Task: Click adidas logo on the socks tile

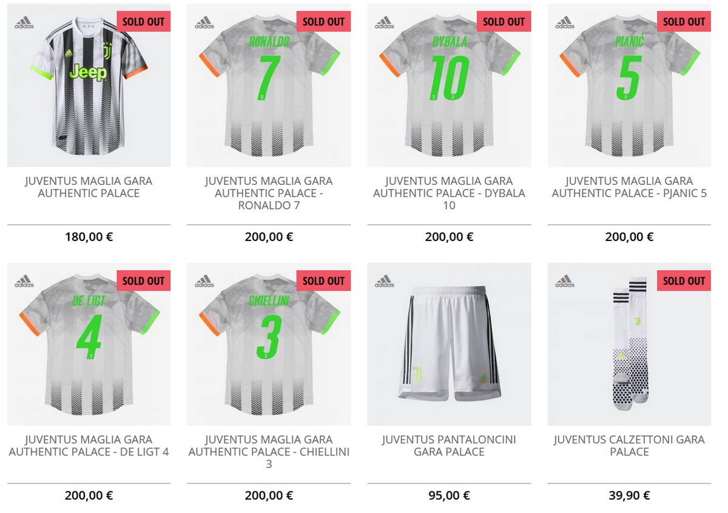Action: (x=565, y=281)
